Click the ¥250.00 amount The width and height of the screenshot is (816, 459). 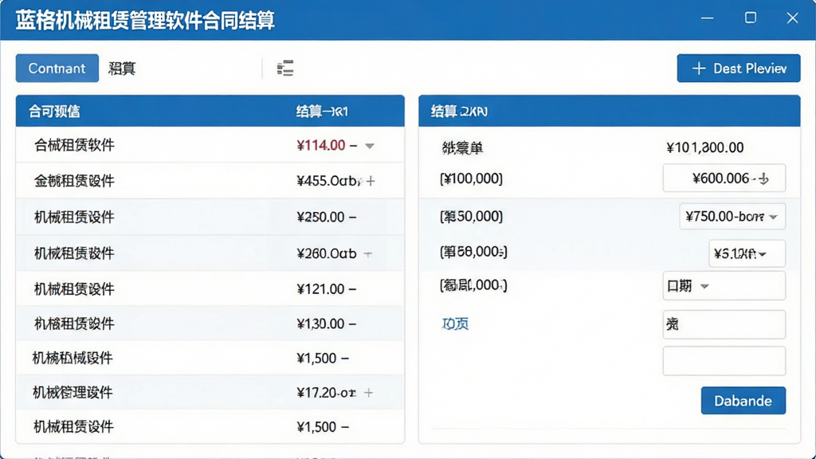pyautogui.click(x=320, y=217)
